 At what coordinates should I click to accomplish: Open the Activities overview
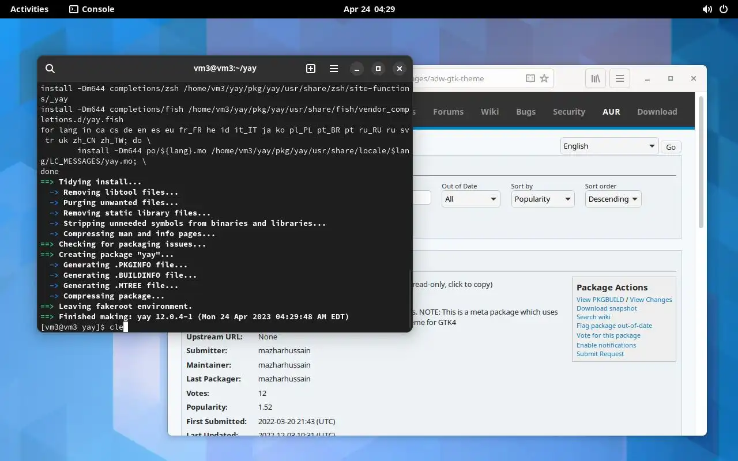[x=29, y=9]
